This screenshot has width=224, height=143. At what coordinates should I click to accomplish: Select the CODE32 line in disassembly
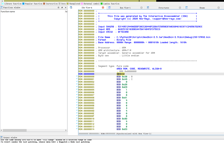(121, 74)
